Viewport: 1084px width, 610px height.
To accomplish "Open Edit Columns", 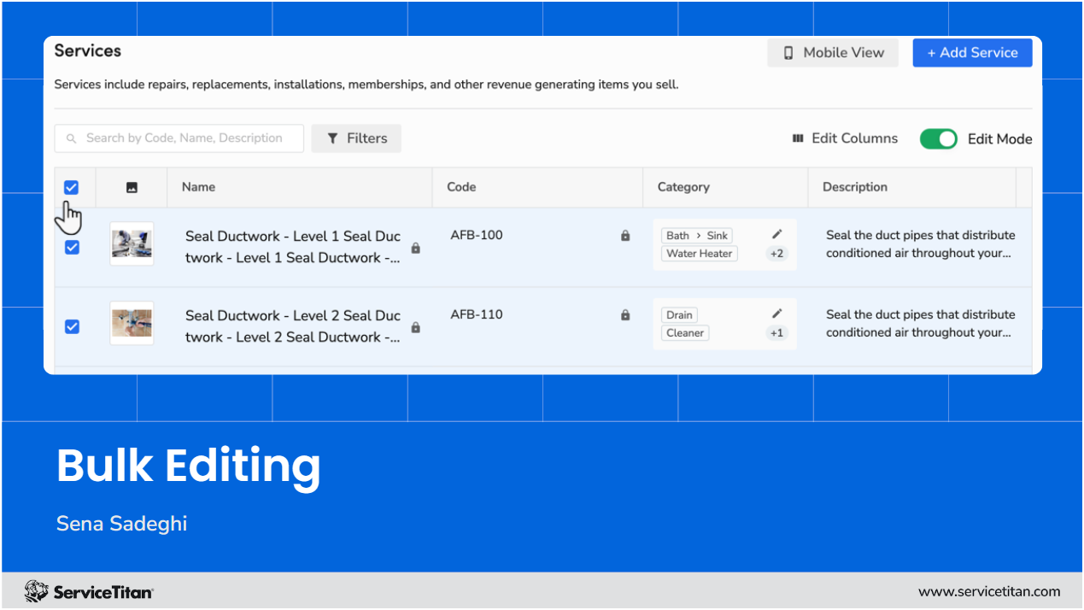I will tap(845, 138).
